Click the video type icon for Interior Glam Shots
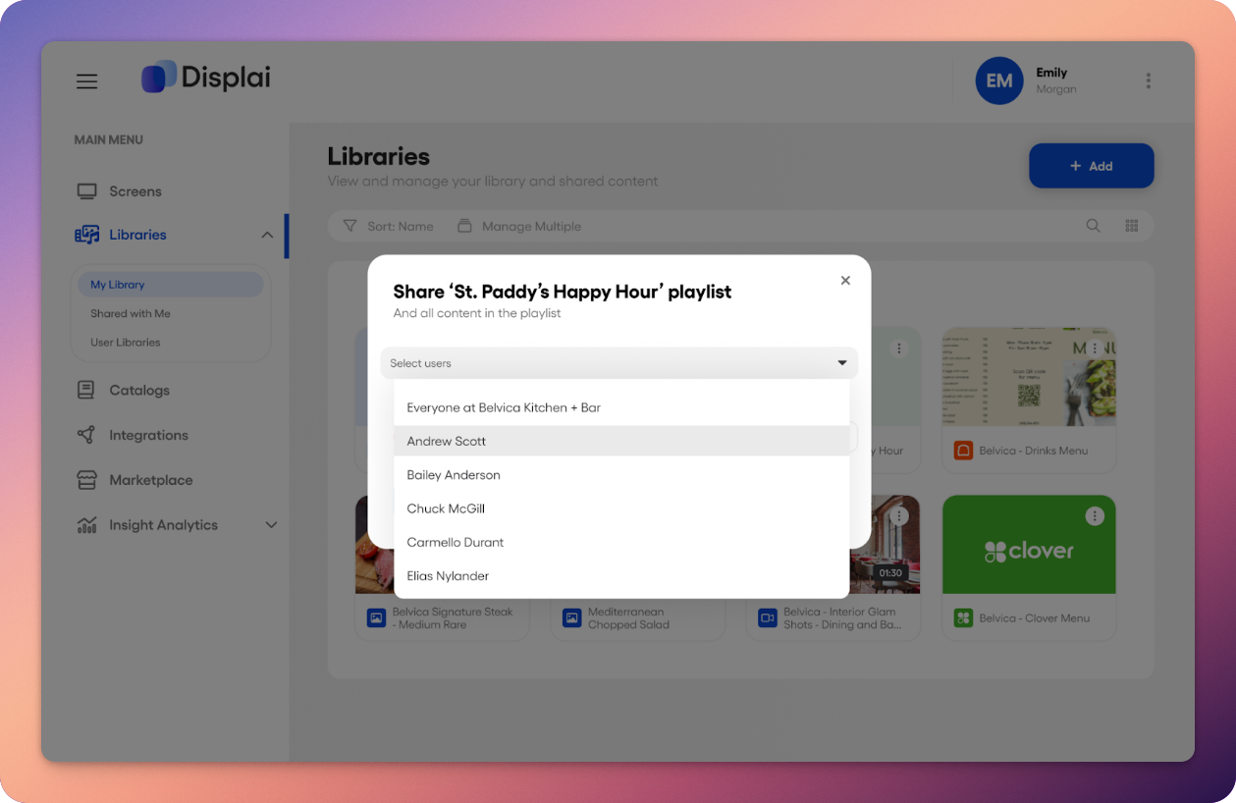This screenshot has width=1236, height=803. 768,618
